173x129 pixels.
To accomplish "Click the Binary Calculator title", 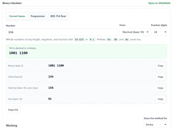I will coord(12,3).
